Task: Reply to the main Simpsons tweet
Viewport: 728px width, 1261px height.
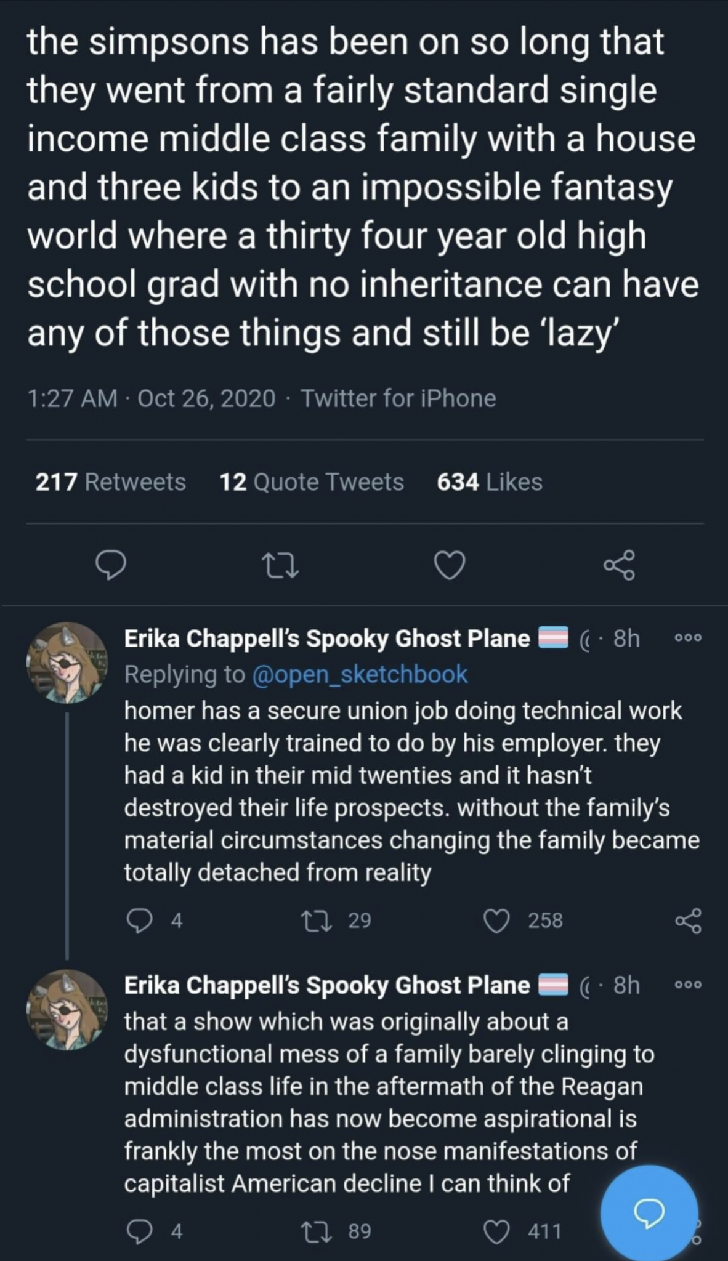Action: (111, 566)
